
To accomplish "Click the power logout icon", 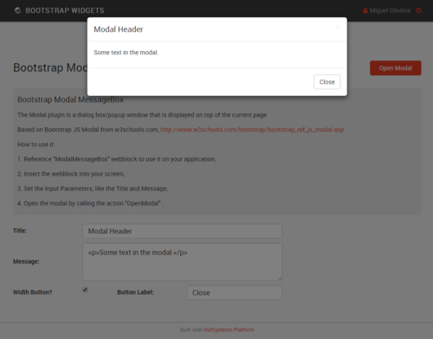I will pos(419,10).
